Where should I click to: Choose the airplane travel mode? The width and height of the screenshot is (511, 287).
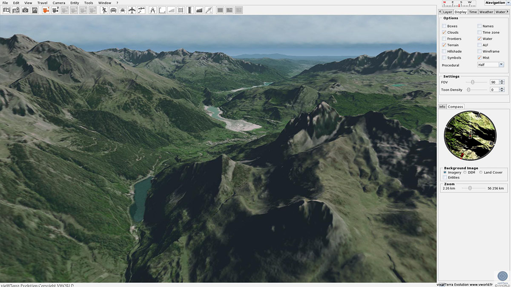coord(132,10)
